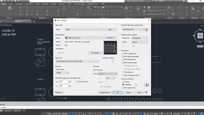Image resolution: width=204 pixels, height=115 pixels.
Task: Open plot style table monochrome.ctb dropdown
Action: pyautogui.click(x=133, y=29)
